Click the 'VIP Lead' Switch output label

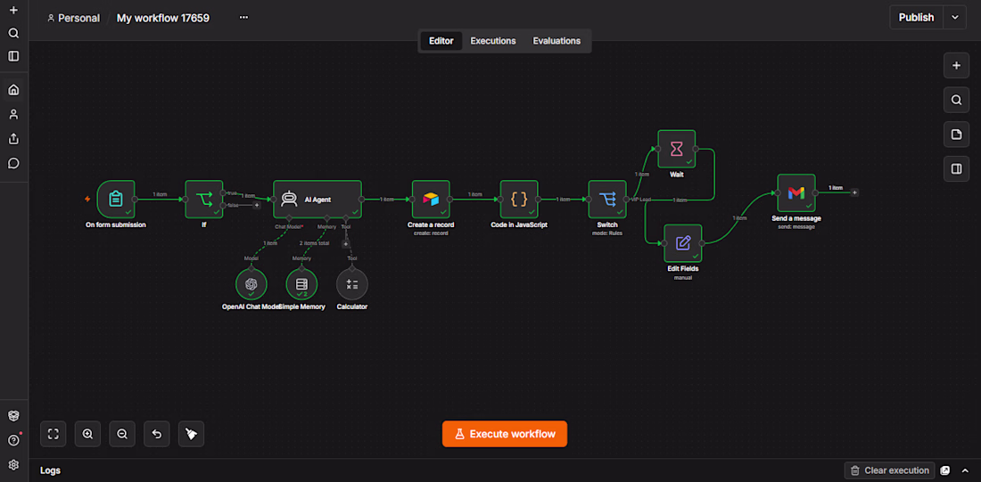coord(640,200)
